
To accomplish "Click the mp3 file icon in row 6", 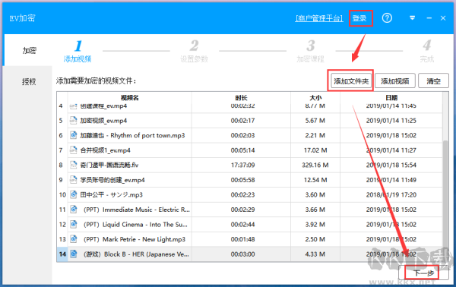I will coord(74,135).
